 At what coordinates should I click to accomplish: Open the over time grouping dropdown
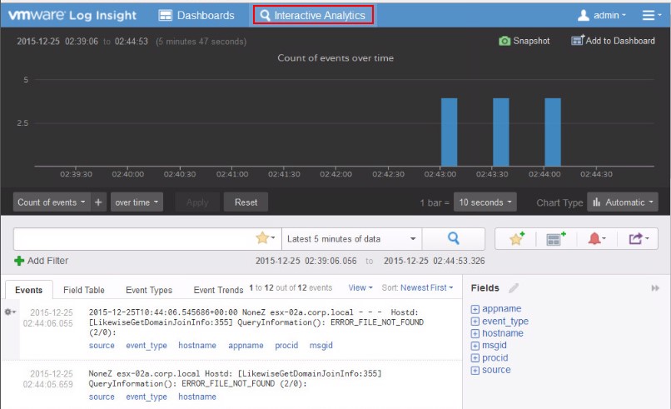[x=137, y=202]
